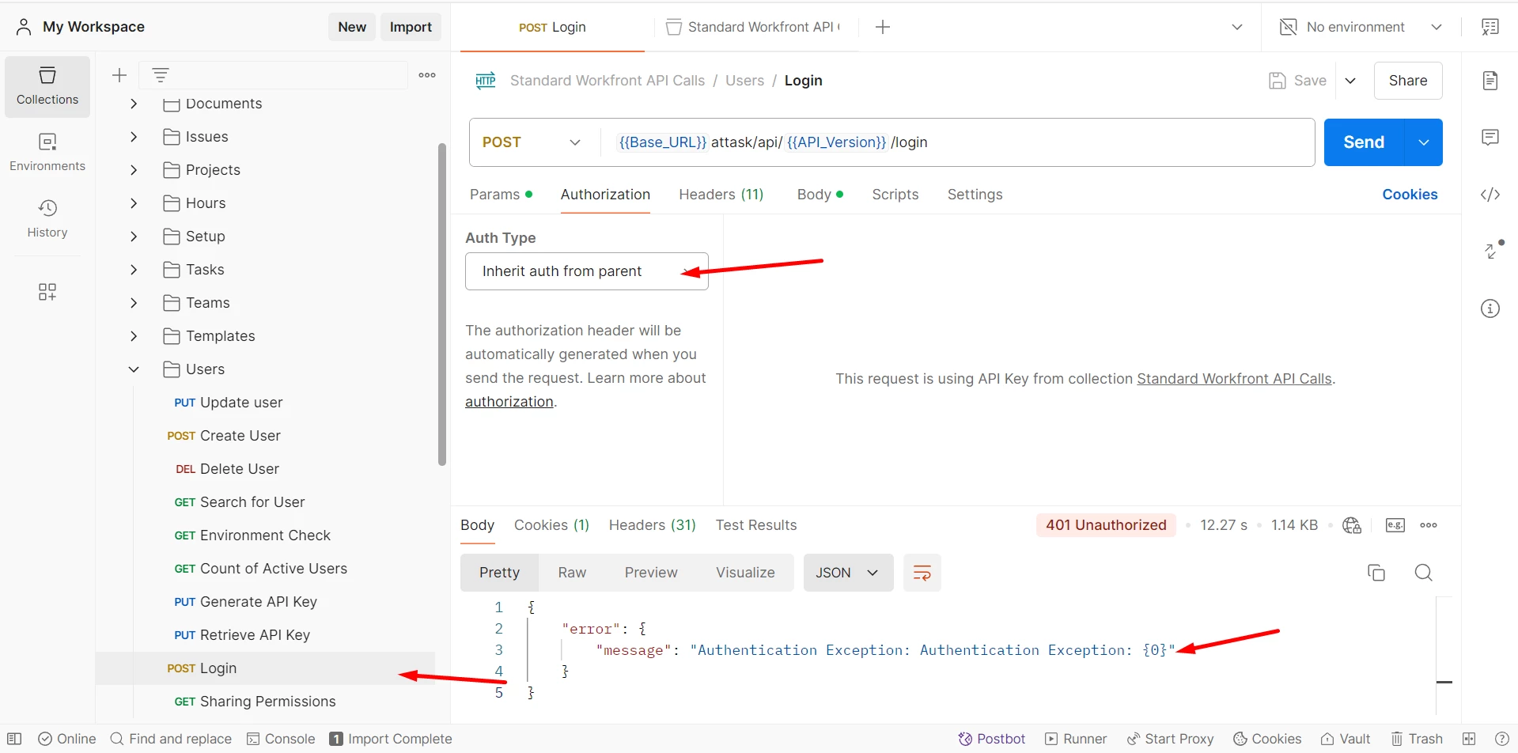Click the related requests icon in right sidebar
Screen dimensions: 1518x753
click(x=1493, y=250)
